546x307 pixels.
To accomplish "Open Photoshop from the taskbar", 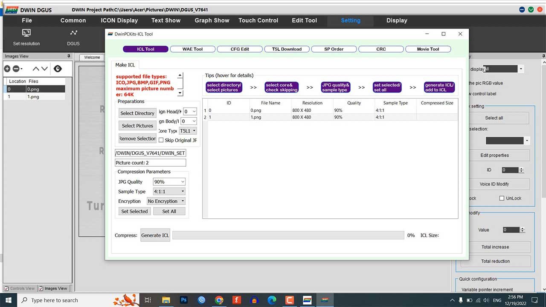I will pyautogui.click(x=184, y=300).
